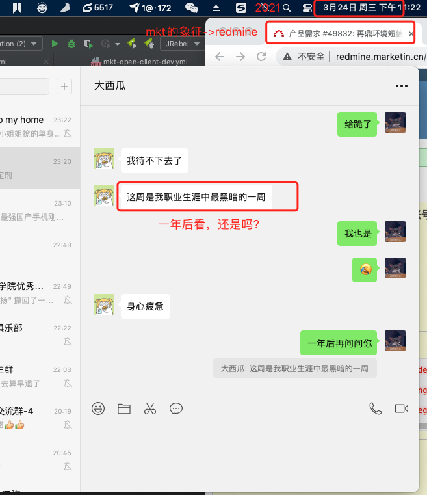The image size is (427, 495).
Task: Click the WeChat icon in macOS menu bar
Action: pyautogui.click(x=192, y=8)
